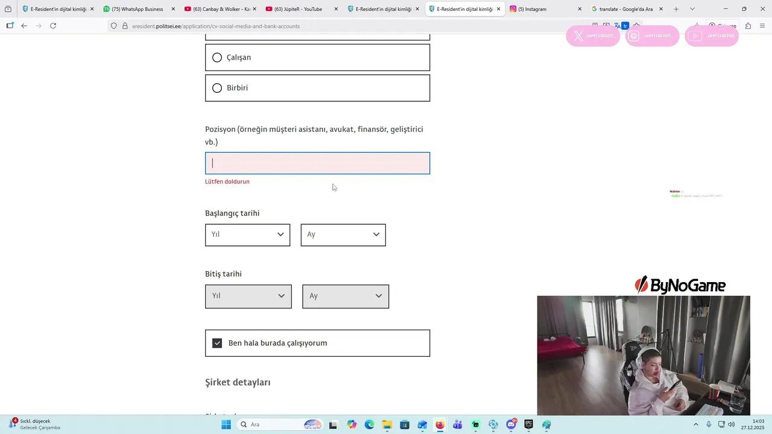Open the network tray icon
The image size is (772, 434).
pyautogui.click(x=721, y=424)
